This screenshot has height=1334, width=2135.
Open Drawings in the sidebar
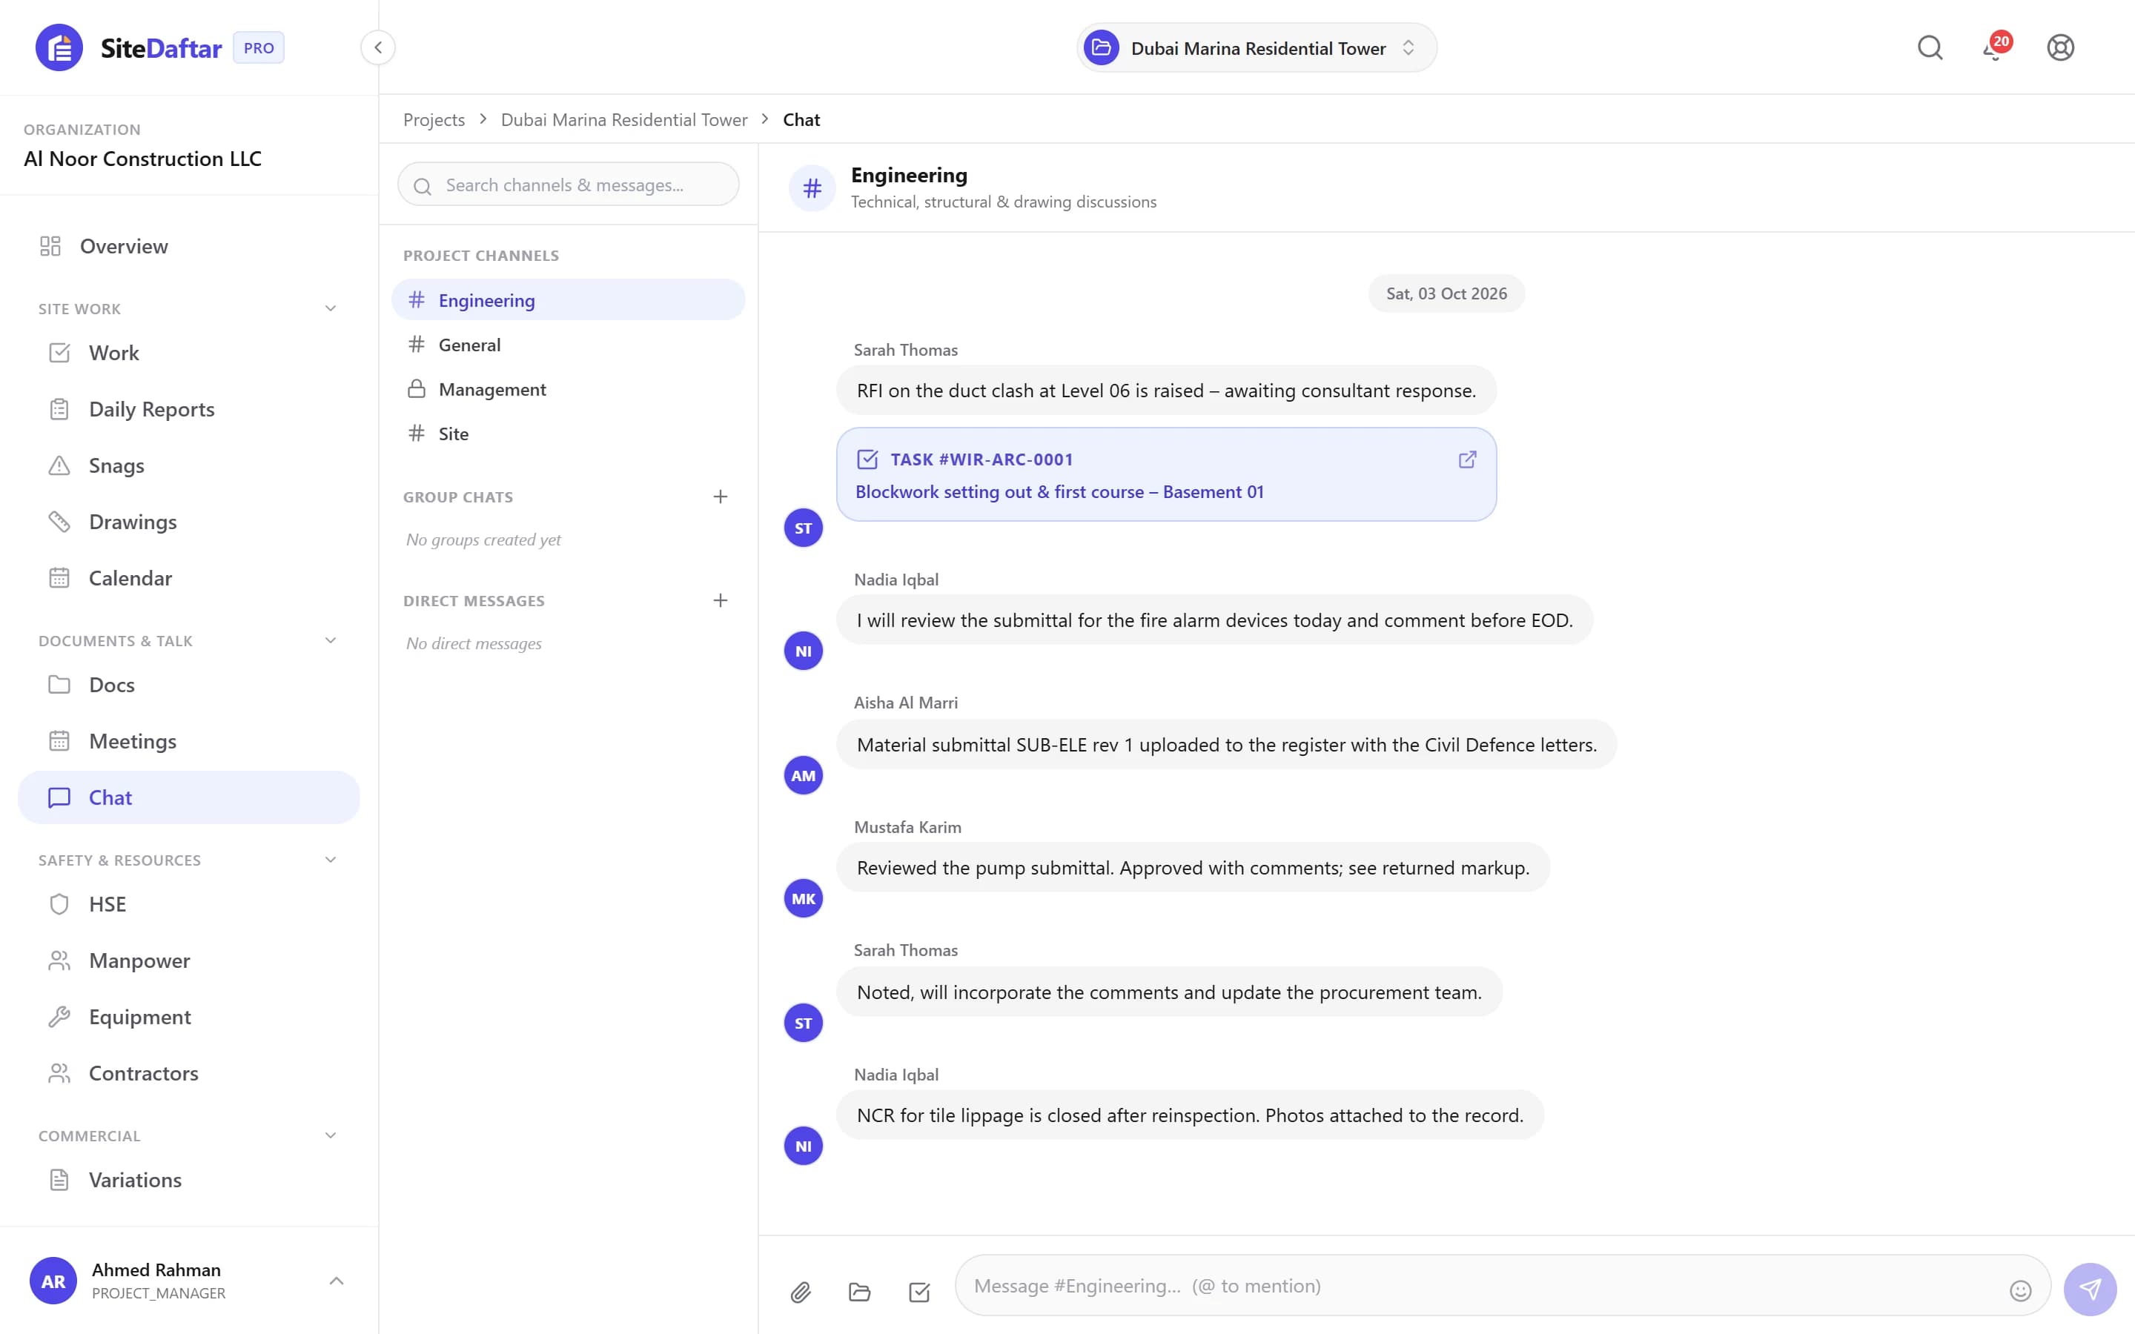click(x=189, y=522)
